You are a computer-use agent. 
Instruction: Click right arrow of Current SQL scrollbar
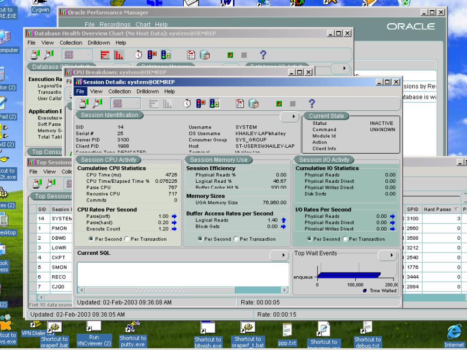pyautogui.click(x=285, y=289)
